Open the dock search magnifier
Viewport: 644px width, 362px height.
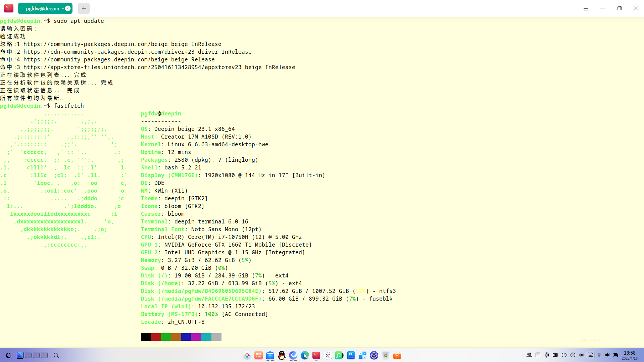56,355
